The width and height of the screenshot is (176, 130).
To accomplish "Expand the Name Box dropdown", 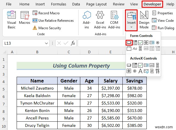I will [x=46, y=43].
